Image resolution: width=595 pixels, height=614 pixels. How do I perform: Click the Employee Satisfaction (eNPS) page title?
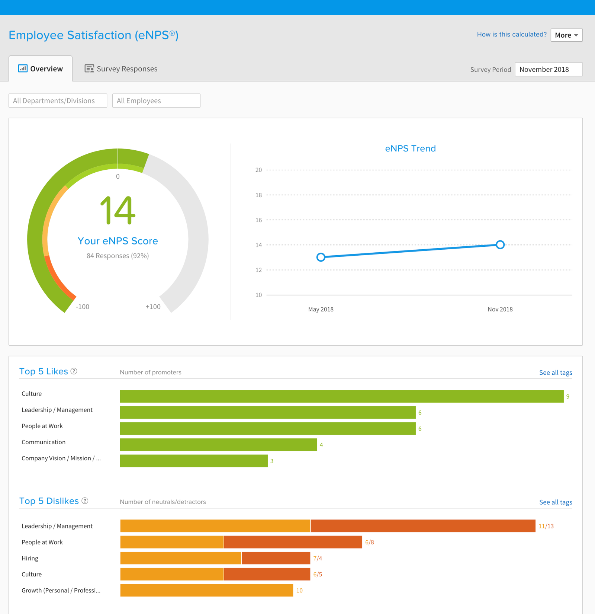94,35
